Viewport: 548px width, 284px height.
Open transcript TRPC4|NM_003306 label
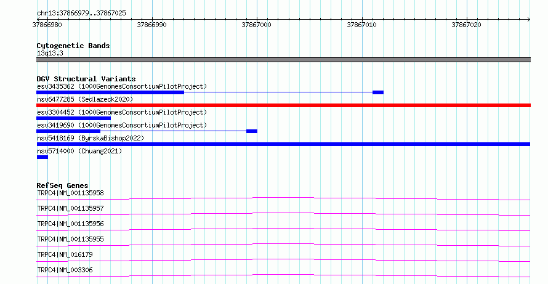65,270
